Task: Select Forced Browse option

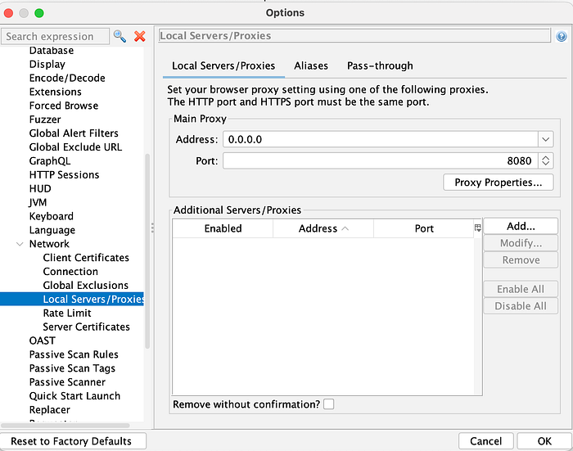Action: [x=64, y=106]
